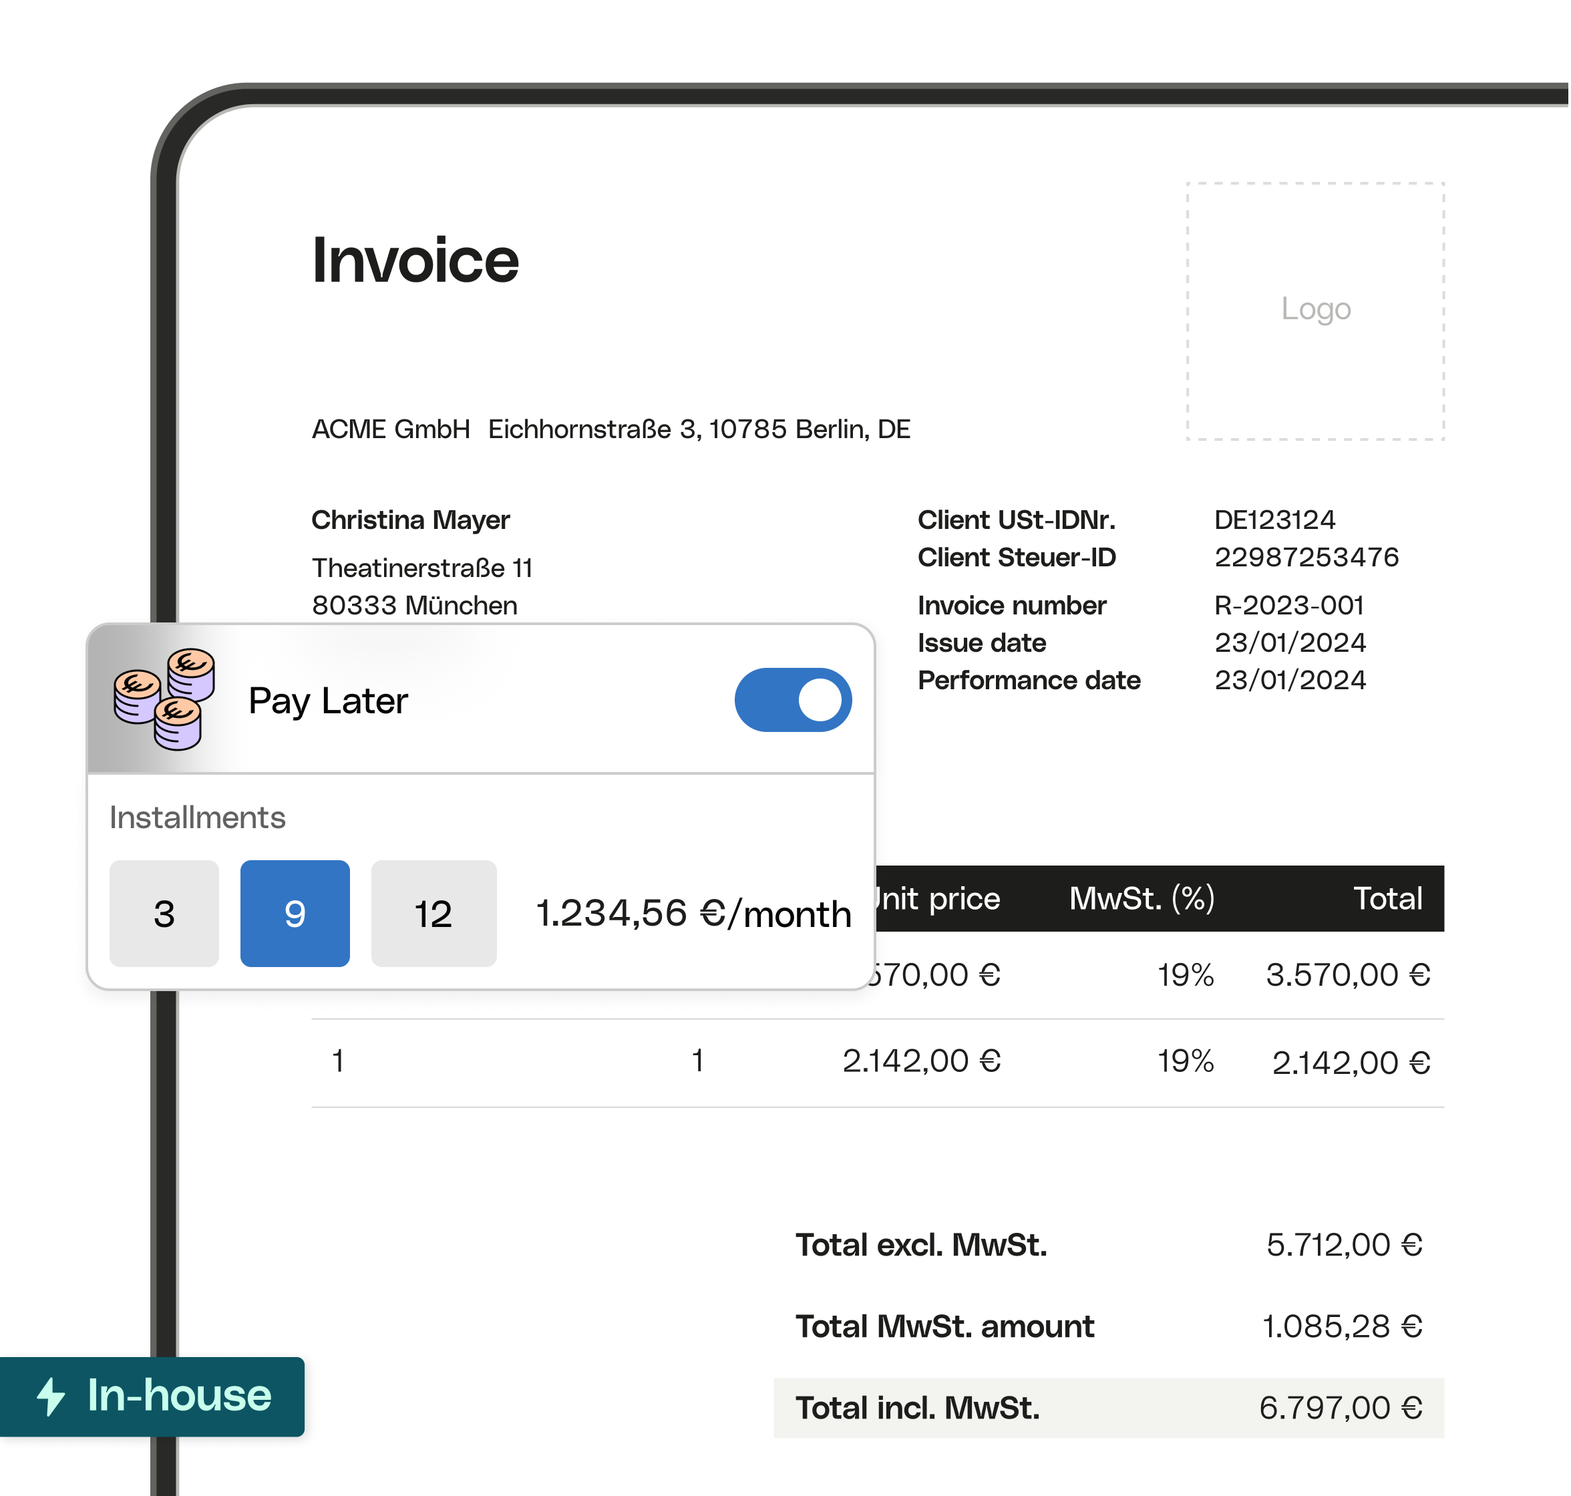Viewport: 1571px width, 1496px height.
Task: Click the Total excl. MwSt. label
Action: coord(922,1245)
